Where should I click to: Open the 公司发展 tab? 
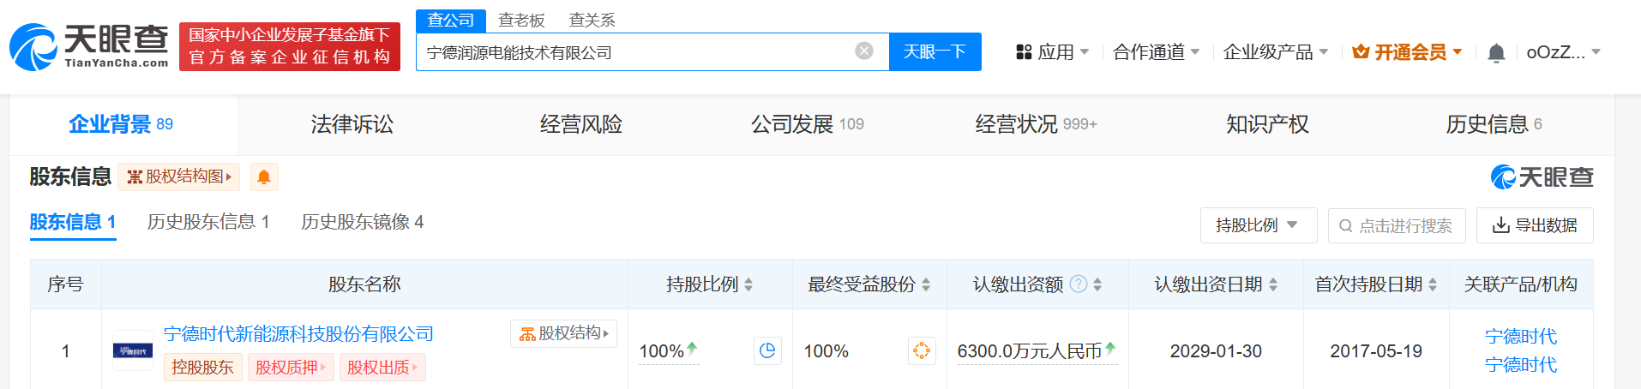pyautogui.click(x=808, y=125)
